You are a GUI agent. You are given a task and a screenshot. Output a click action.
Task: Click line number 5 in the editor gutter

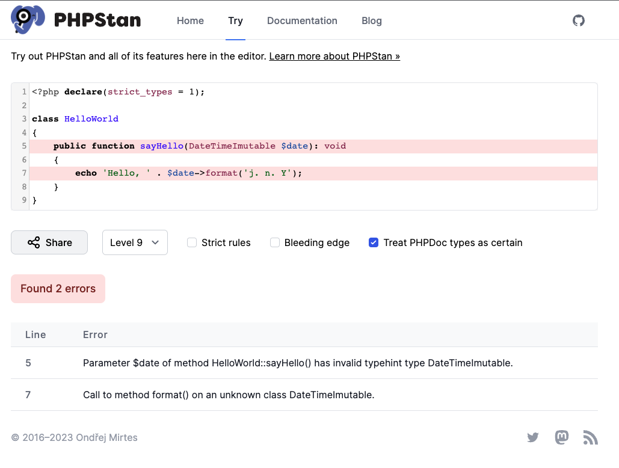tap(24, 146)
